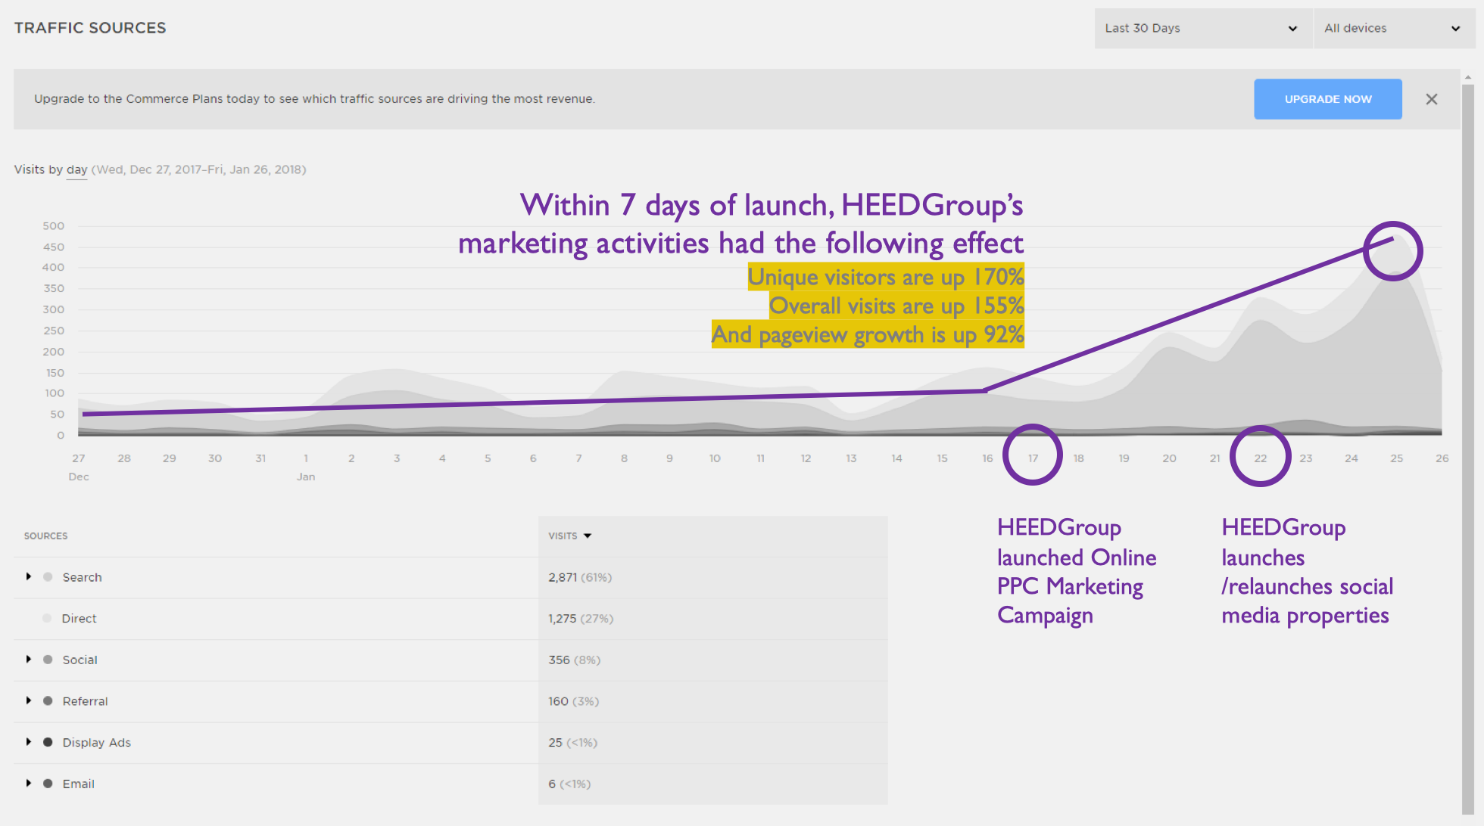
Task: Open the Last 30 Days dropdown
Action: pyautogui.click(x=1202, y=29)
